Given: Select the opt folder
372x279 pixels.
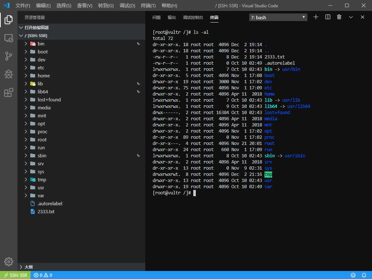Looking at the screenshot, I should pyautogui.click(x=81, y=124).
